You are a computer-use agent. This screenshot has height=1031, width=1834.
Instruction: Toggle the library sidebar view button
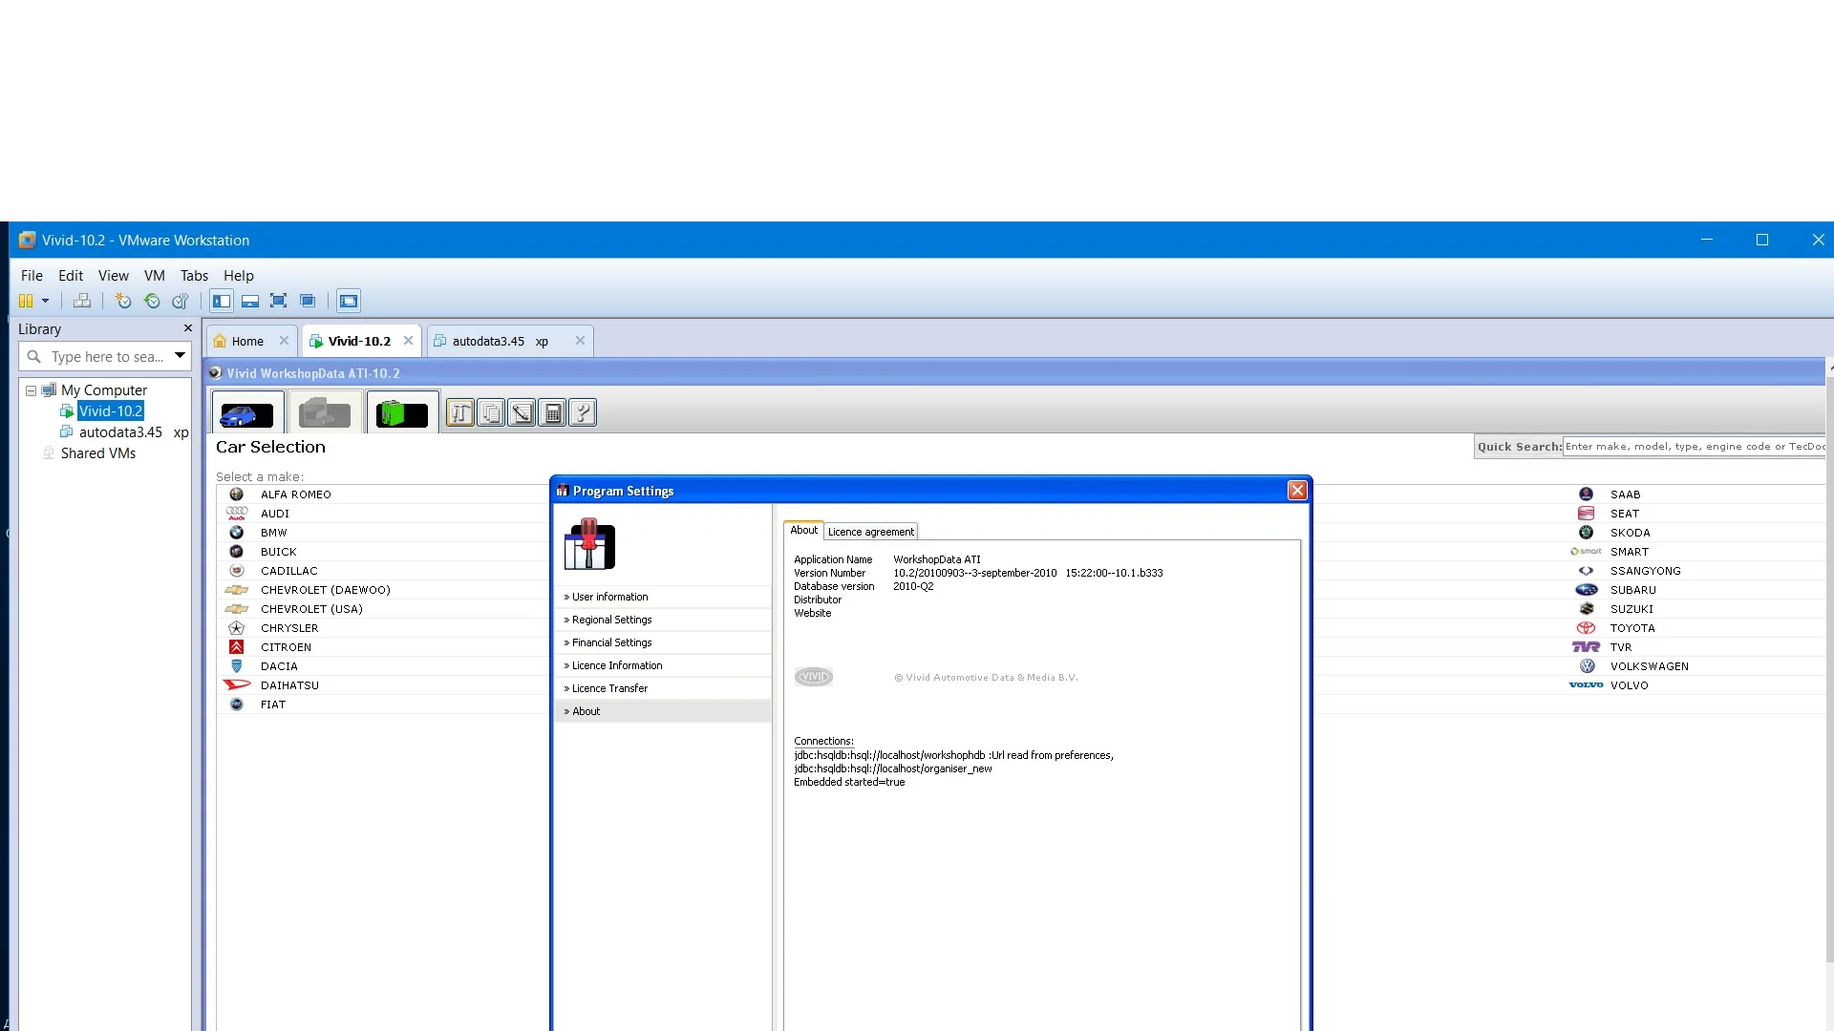click(222, 301)
